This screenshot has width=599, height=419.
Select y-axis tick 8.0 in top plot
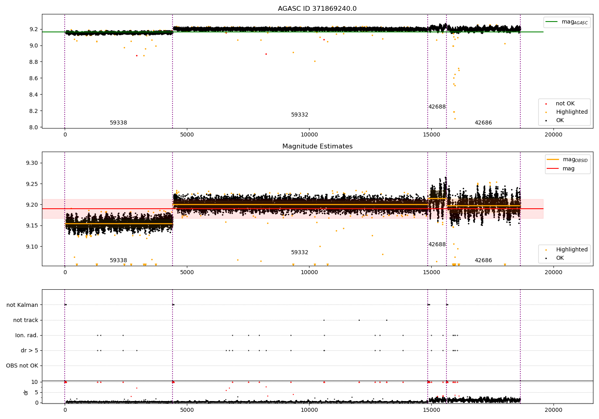pos(34,128)
